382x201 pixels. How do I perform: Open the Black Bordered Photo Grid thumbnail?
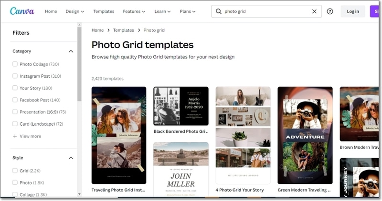(181, 106)
